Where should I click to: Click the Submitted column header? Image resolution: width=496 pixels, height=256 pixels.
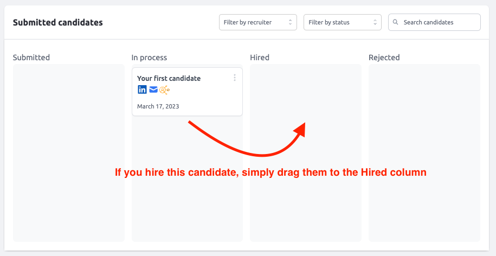(x=31, y=57)
